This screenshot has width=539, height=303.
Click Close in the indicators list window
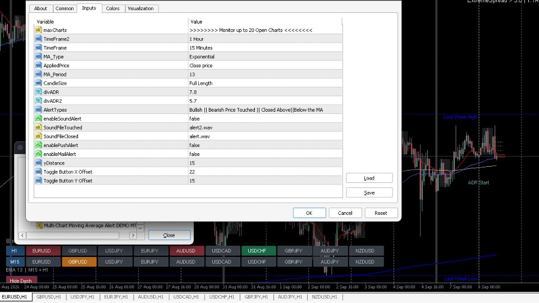pos(169,235)
